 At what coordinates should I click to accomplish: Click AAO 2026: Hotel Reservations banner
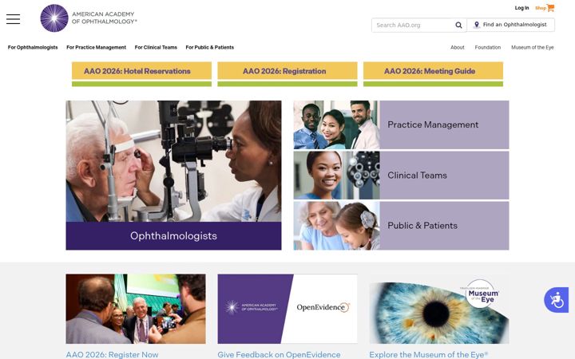click(x=141, y=74)
